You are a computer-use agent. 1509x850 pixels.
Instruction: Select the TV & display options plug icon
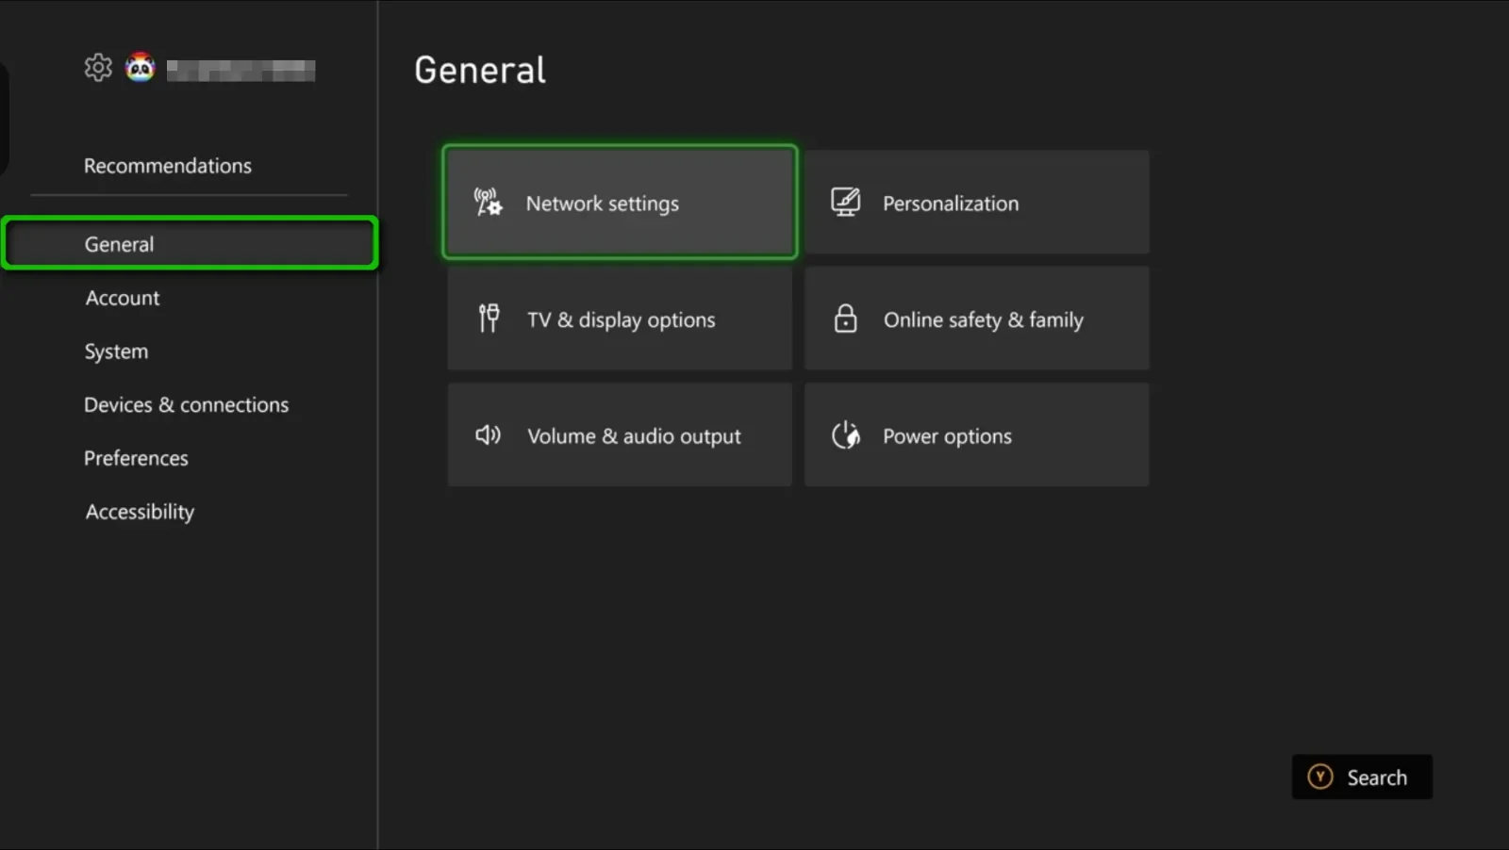click(488, 319)
